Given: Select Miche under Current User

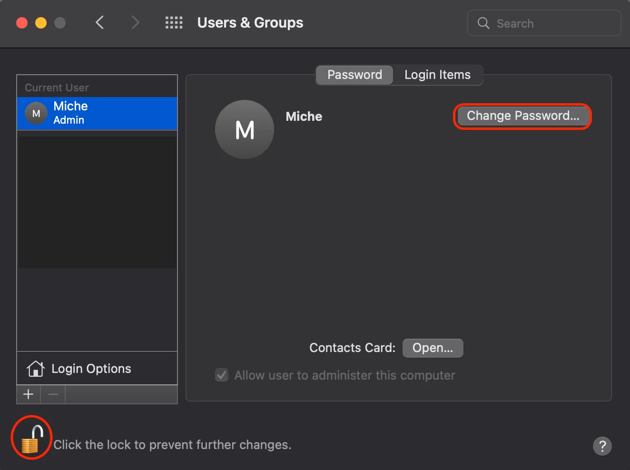Looking at the screenshot, I should (x=97, y=113).
